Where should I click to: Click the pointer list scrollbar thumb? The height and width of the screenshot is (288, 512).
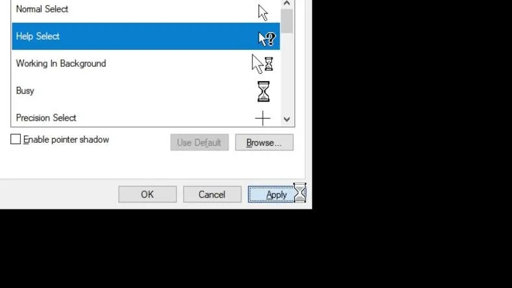pyautogui.click(x=287, y=21)
